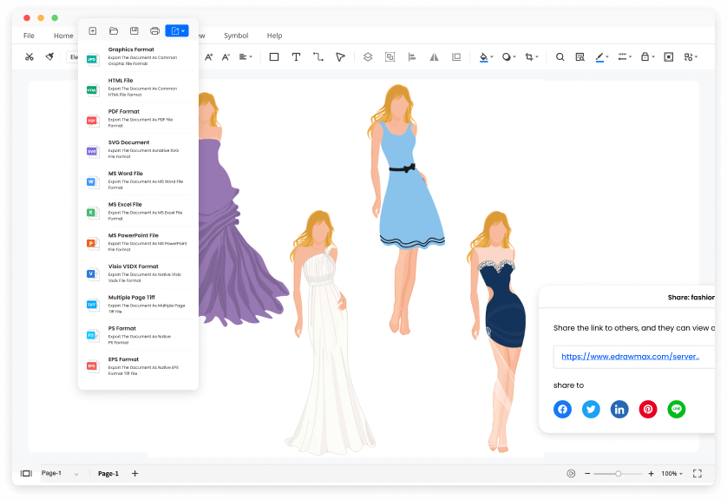727x500 pixels.
Task: Zoom in with the plus button
Action: [x=651, y=474]
